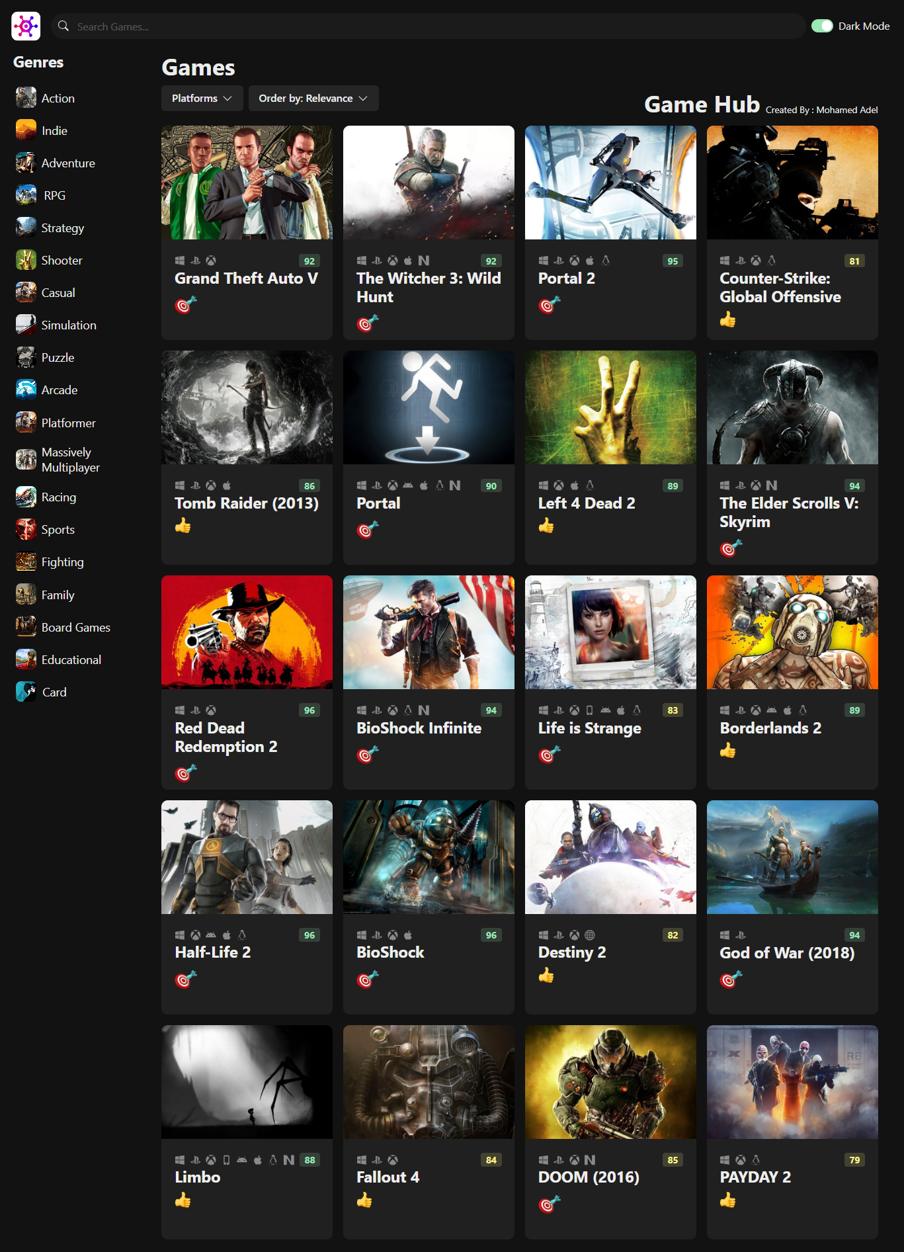Click the Simulation genre icon
Image resolution: width=904 pixels, height=1252 pixels.
(x=26, y=325)
